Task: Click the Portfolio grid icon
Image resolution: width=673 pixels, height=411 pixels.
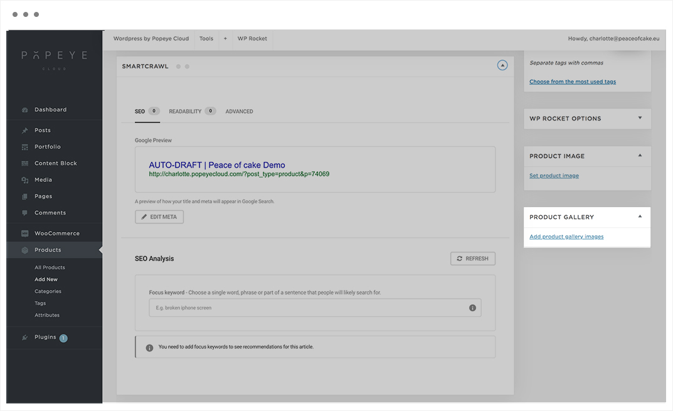Action: 25,147
